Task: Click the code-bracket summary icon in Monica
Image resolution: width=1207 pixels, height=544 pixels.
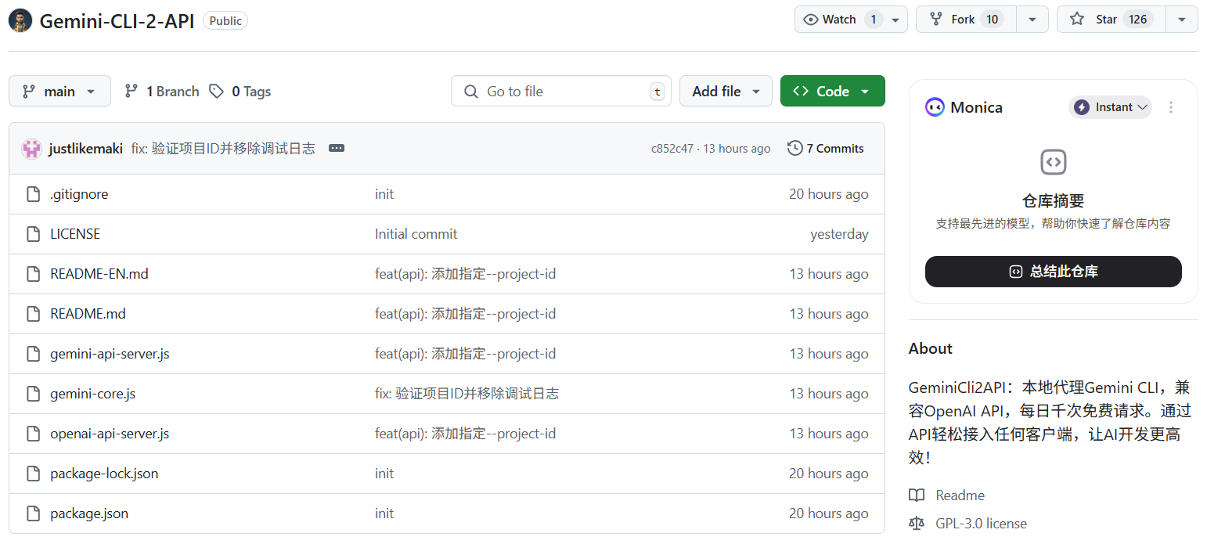Action: [1054, 162]
